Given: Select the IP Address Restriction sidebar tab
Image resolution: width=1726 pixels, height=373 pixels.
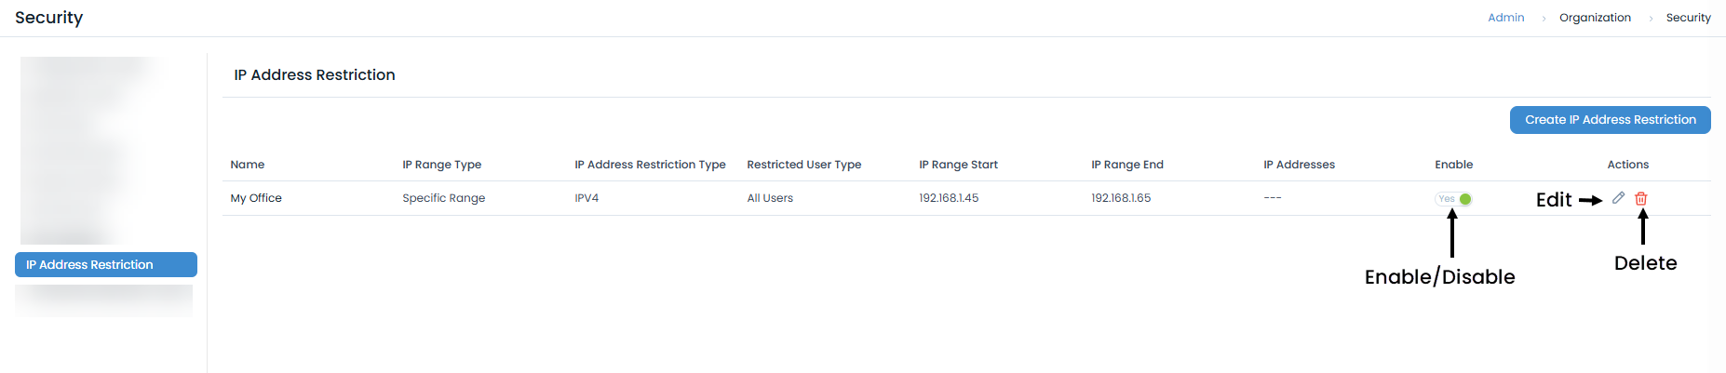Looking at the screenshot, I should [106, 265].
